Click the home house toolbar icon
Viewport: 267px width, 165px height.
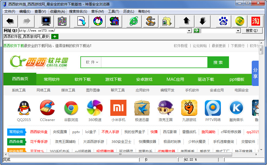[x=114, y=21]
